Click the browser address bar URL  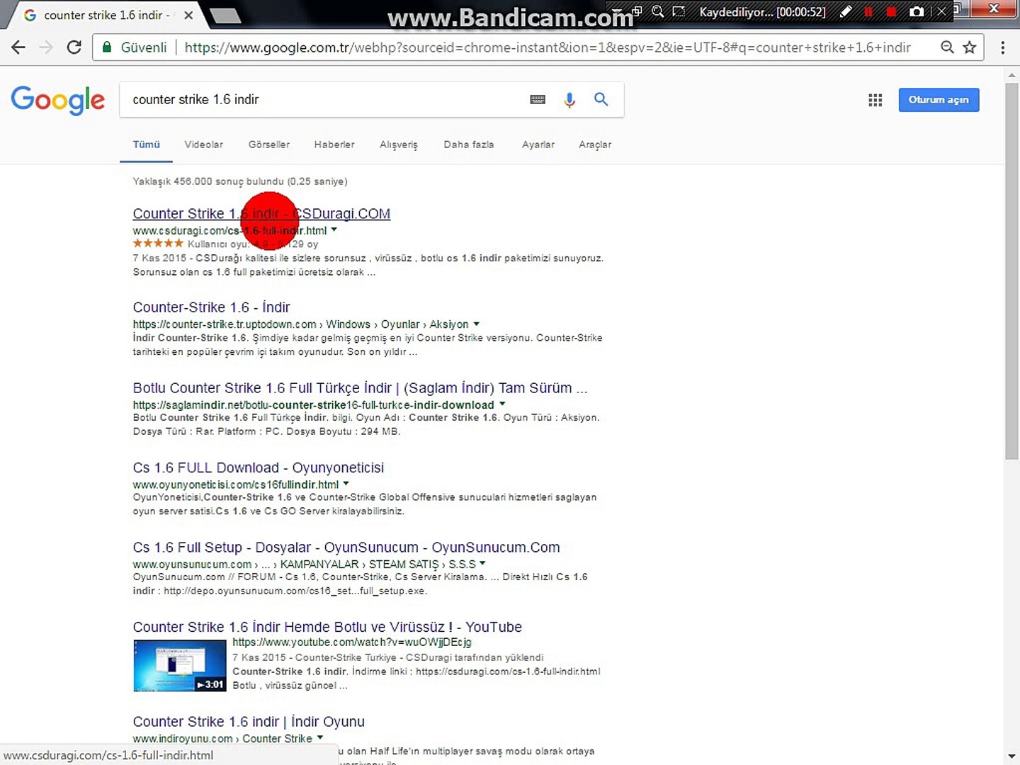tap(548, 47)
